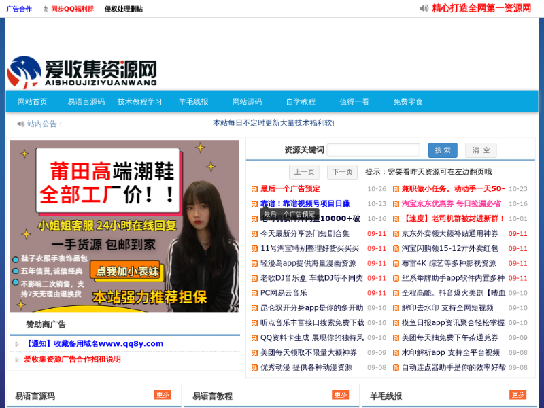Focus the 资源关键词 search input field
This screenshot has width=544, height=408.
[x=373, y=150]
